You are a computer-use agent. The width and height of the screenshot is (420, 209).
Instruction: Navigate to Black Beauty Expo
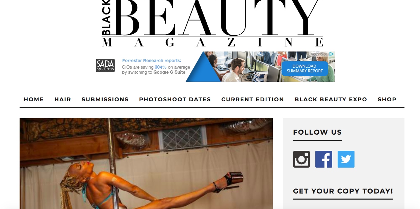(x=331, y=99)
